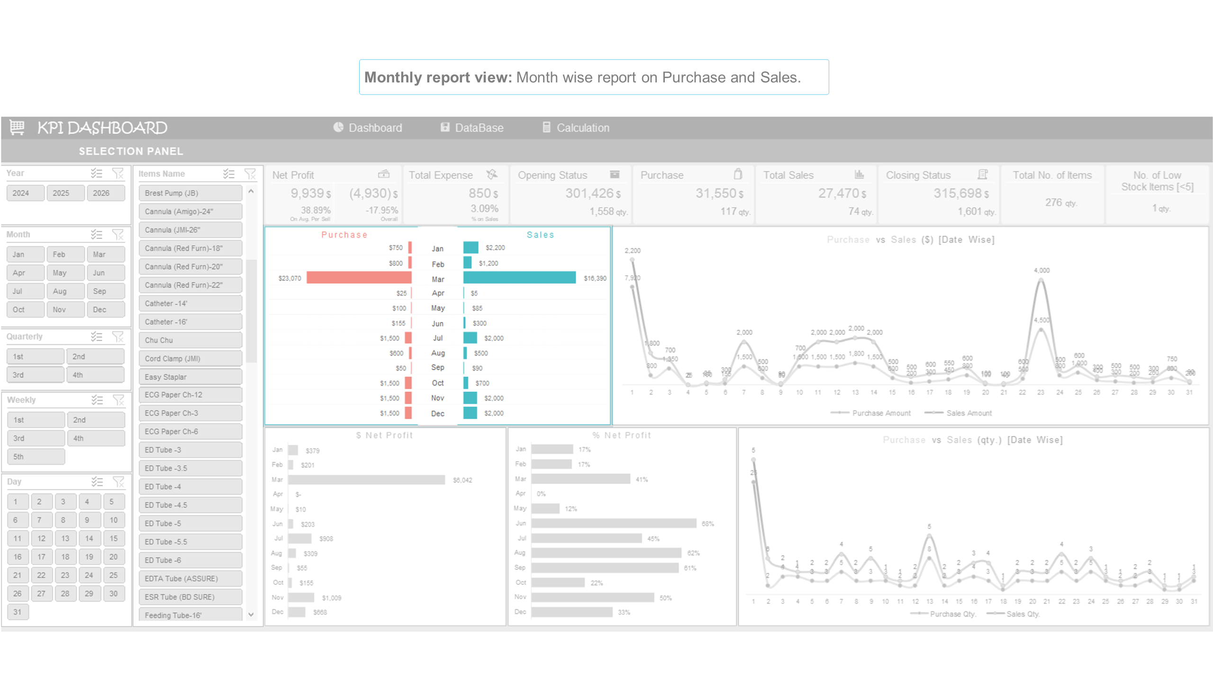Click the wallet icon on Net Profit card
The height and width of the screenshot is (682, 1213).
[x=384, y=174]
